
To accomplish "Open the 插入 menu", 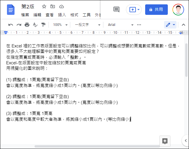I will pos(62,15).
